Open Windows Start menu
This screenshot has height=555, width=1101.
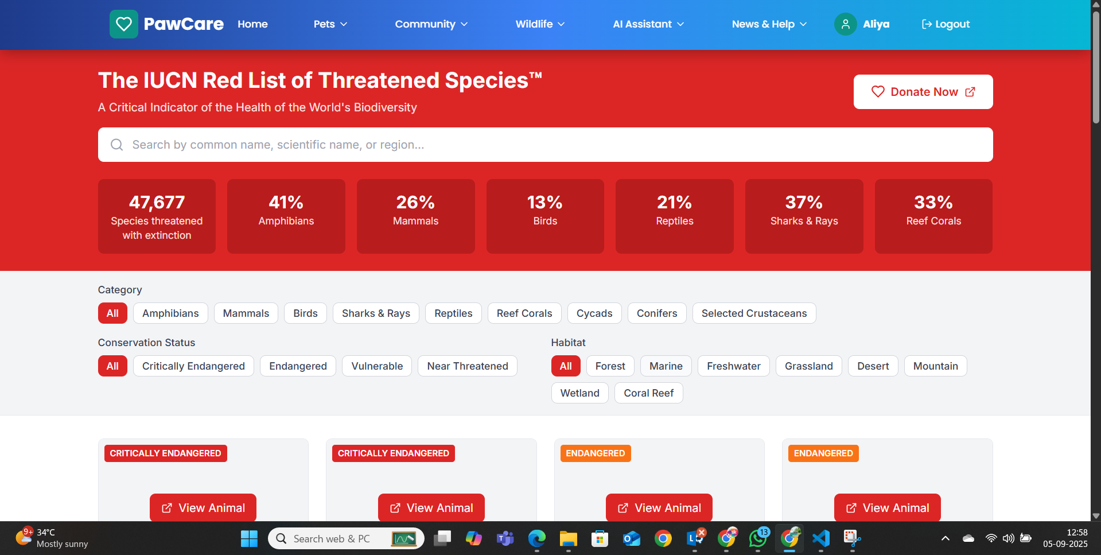pyautogui.click(x=249, y=538)
